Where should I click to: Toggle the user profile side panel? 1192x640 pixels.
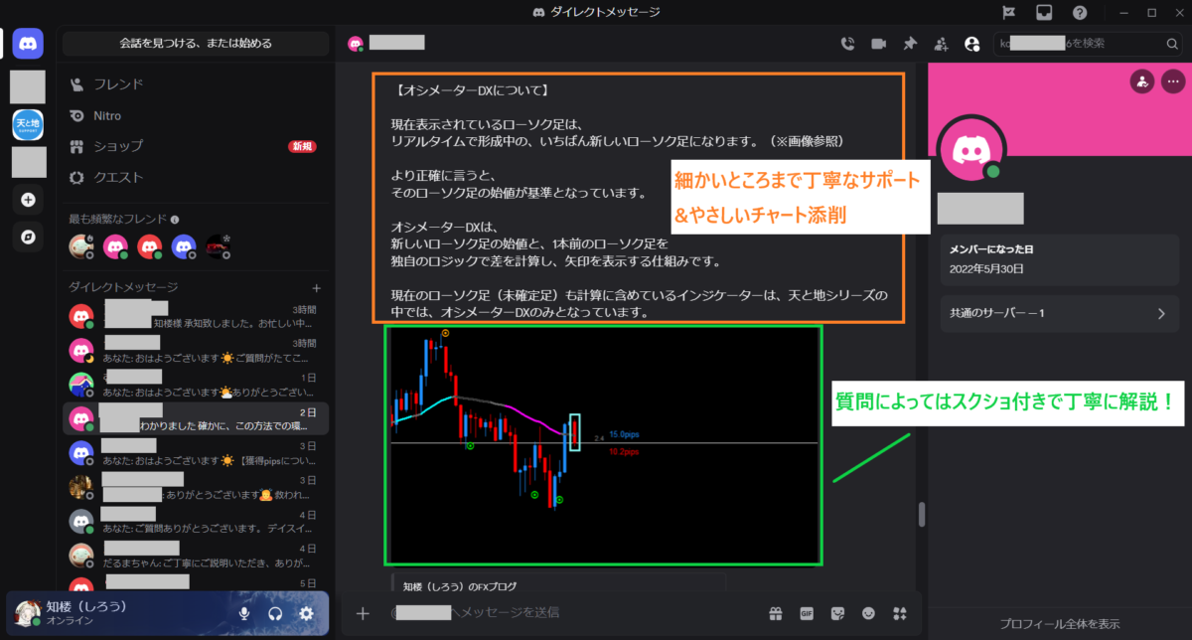(971, 44)
